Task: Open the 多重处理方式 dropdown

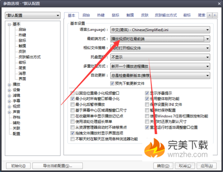Action: (160, 66)
